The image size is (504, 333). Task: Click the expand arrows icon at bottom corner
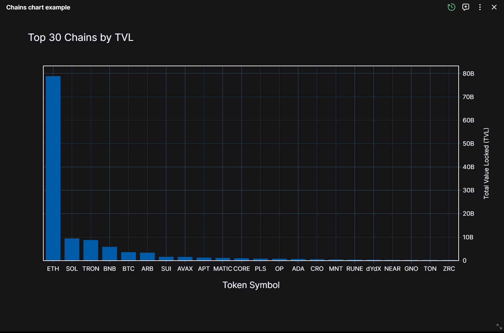click(499, 327)
